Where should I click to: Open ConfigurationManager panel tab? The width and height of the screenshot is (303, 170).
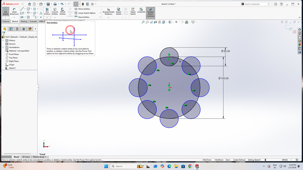(x=17, y=29)
